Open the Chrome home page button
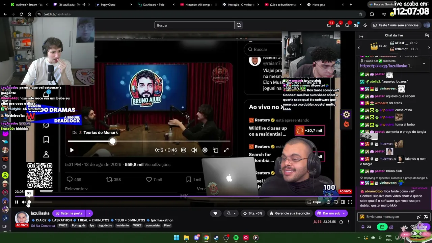This screenshot has width=432, height=243. pyautogui.click(x=29, y=14)
